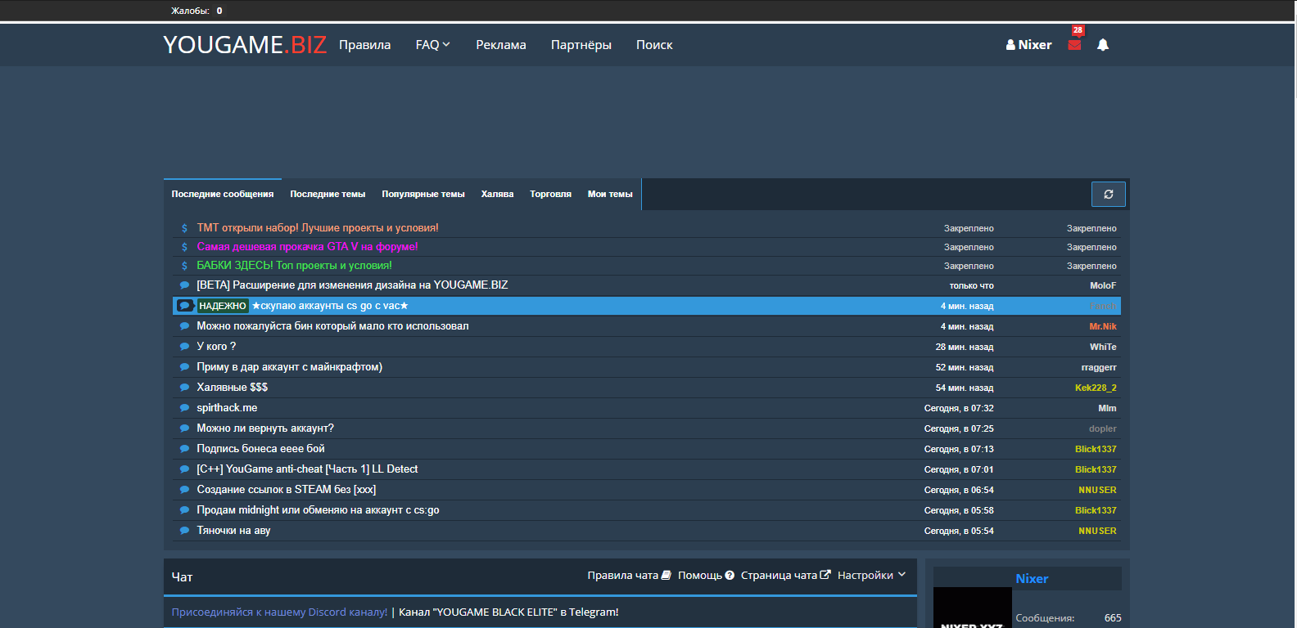The image size is (1297, 628).
Task: Open Blick1337's profile on Подпись бонеса thread
Action: point(1095,449)
